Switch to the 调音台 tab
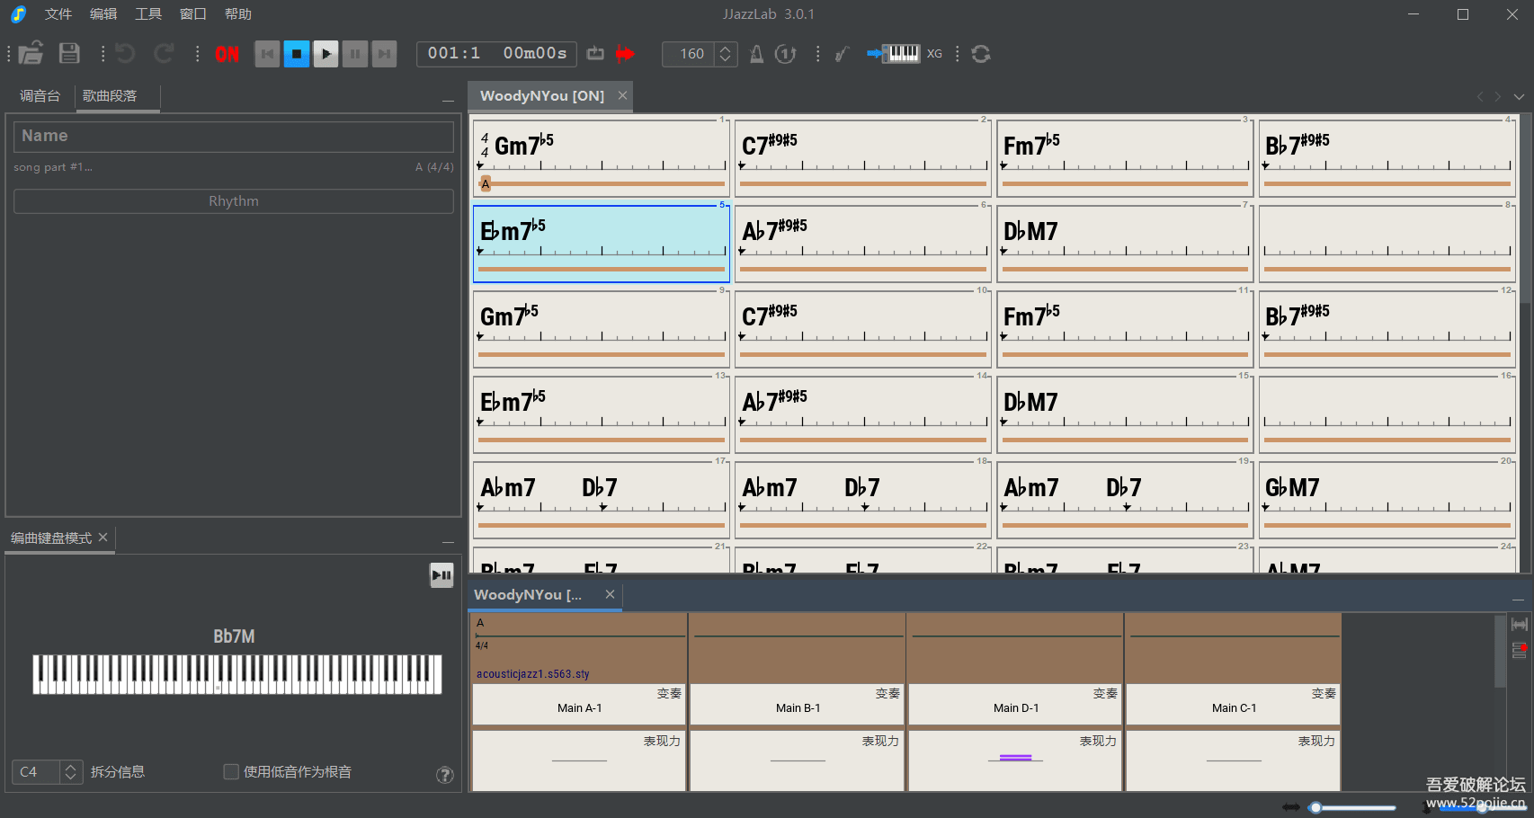1534x818 pixels. 40,96
